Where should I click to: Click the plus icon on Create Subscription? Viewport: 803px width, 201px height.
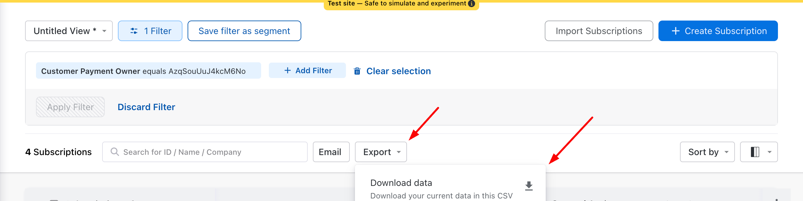pos(676,31)
